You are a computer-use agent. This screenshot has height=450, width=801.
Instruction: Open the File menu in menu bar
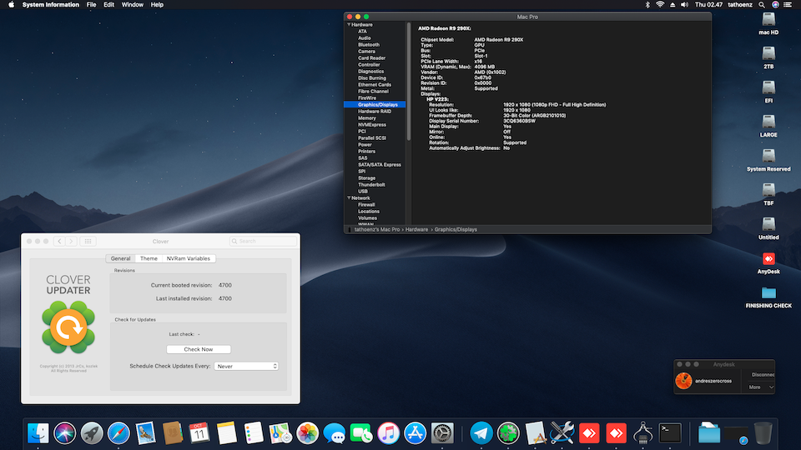[91, 5]
